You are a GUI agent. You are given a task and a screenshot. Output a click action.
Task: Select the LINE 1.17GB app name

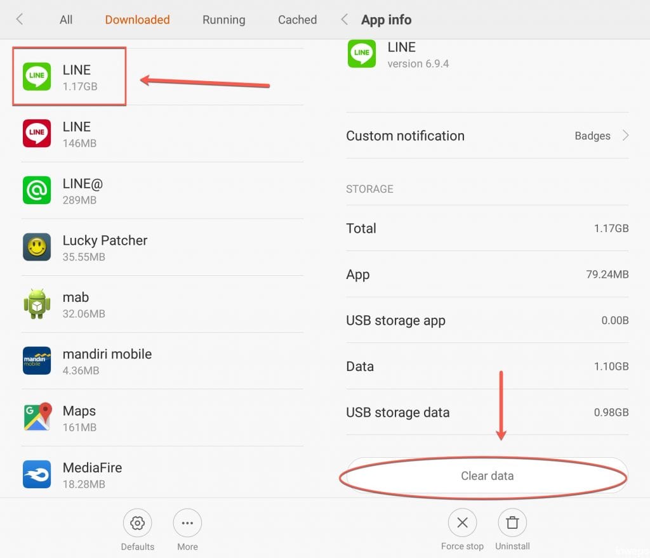77,70
